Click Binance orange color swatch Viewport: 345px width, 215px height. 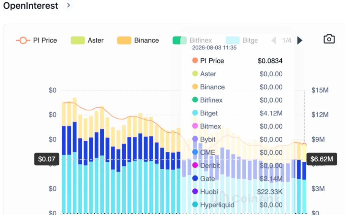pos(124,41)
